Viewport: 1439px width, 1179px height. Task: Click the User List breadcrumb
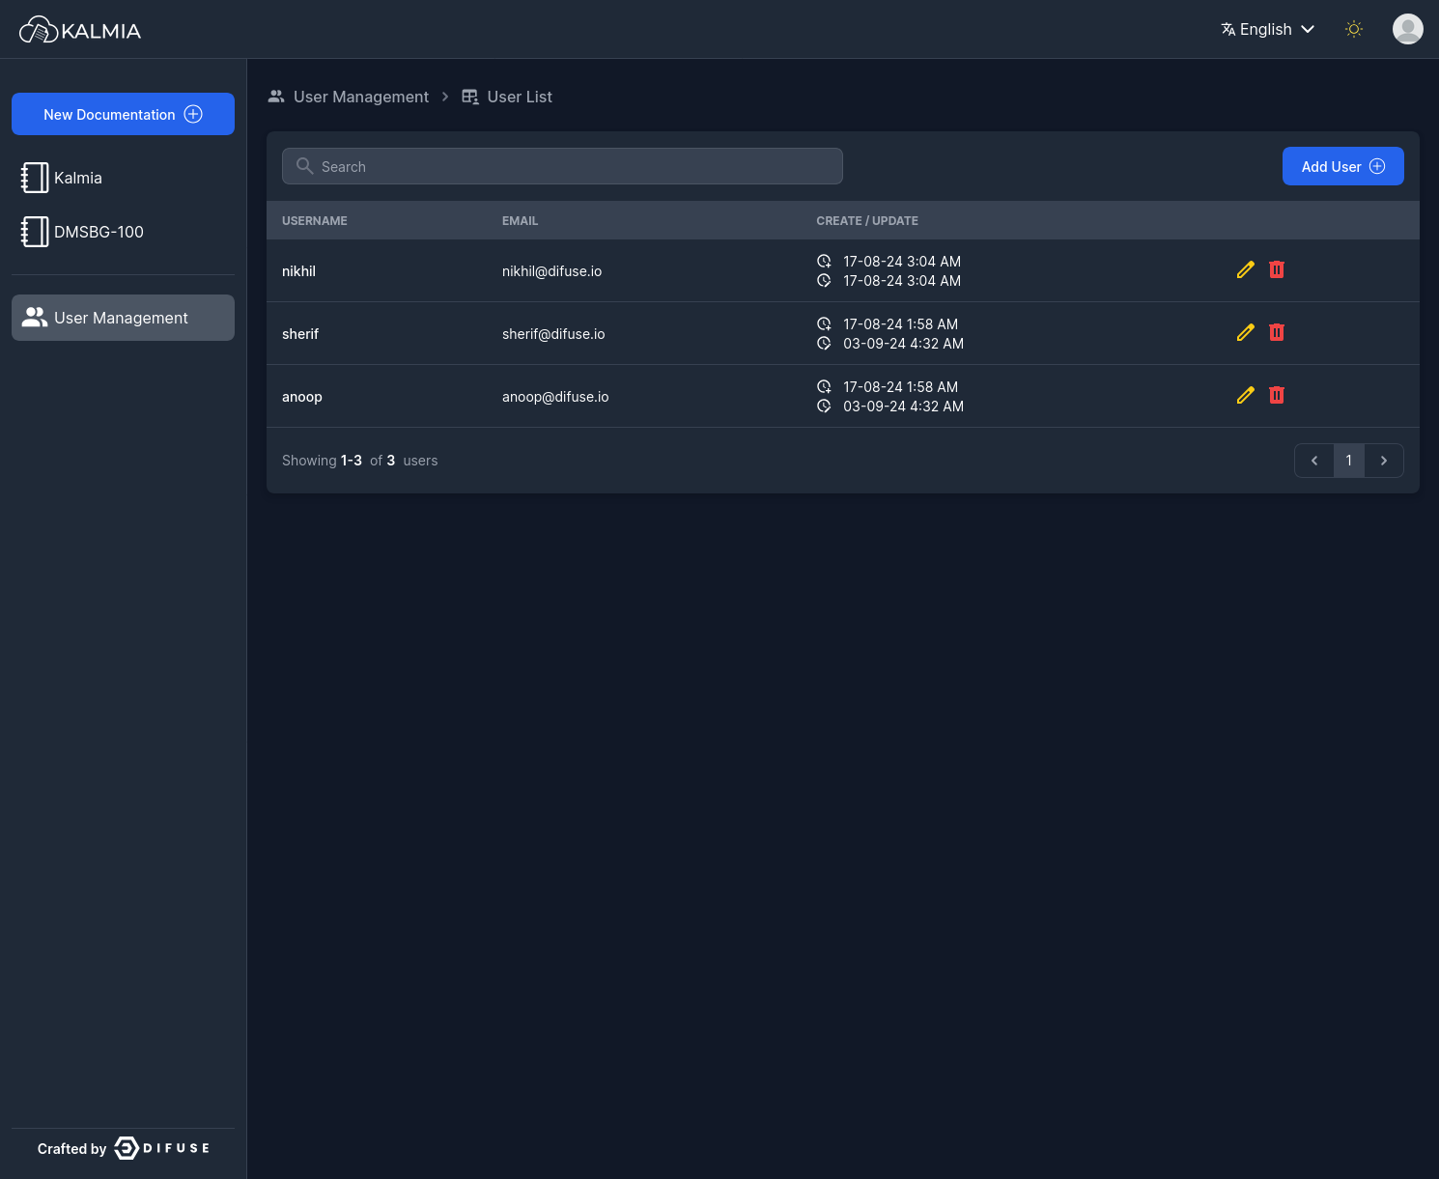pyautogui.click(x=520, y=97)
